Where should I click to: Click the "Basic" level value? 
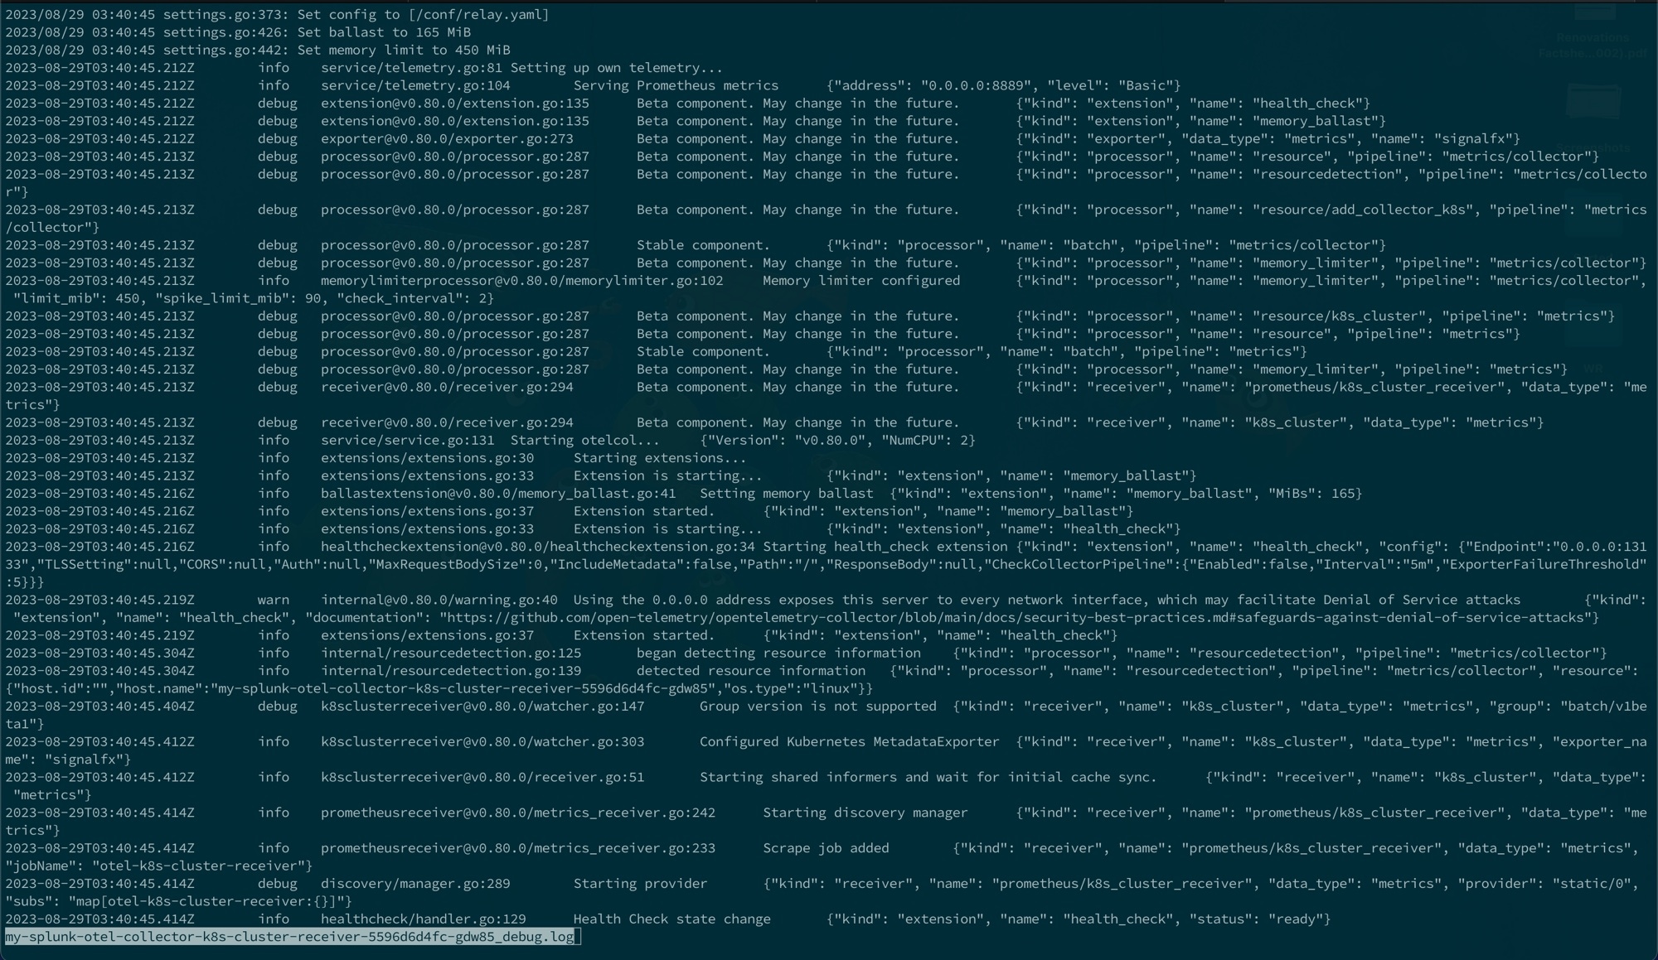click(x=1146, y=86)
